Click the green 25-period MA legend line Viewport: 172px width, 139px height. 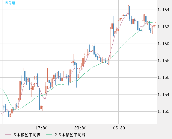[x=49, y=135]
